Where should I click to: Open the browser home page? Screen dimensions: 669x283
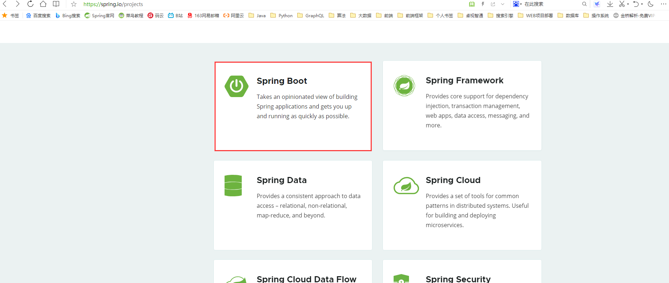pos(43,4)
